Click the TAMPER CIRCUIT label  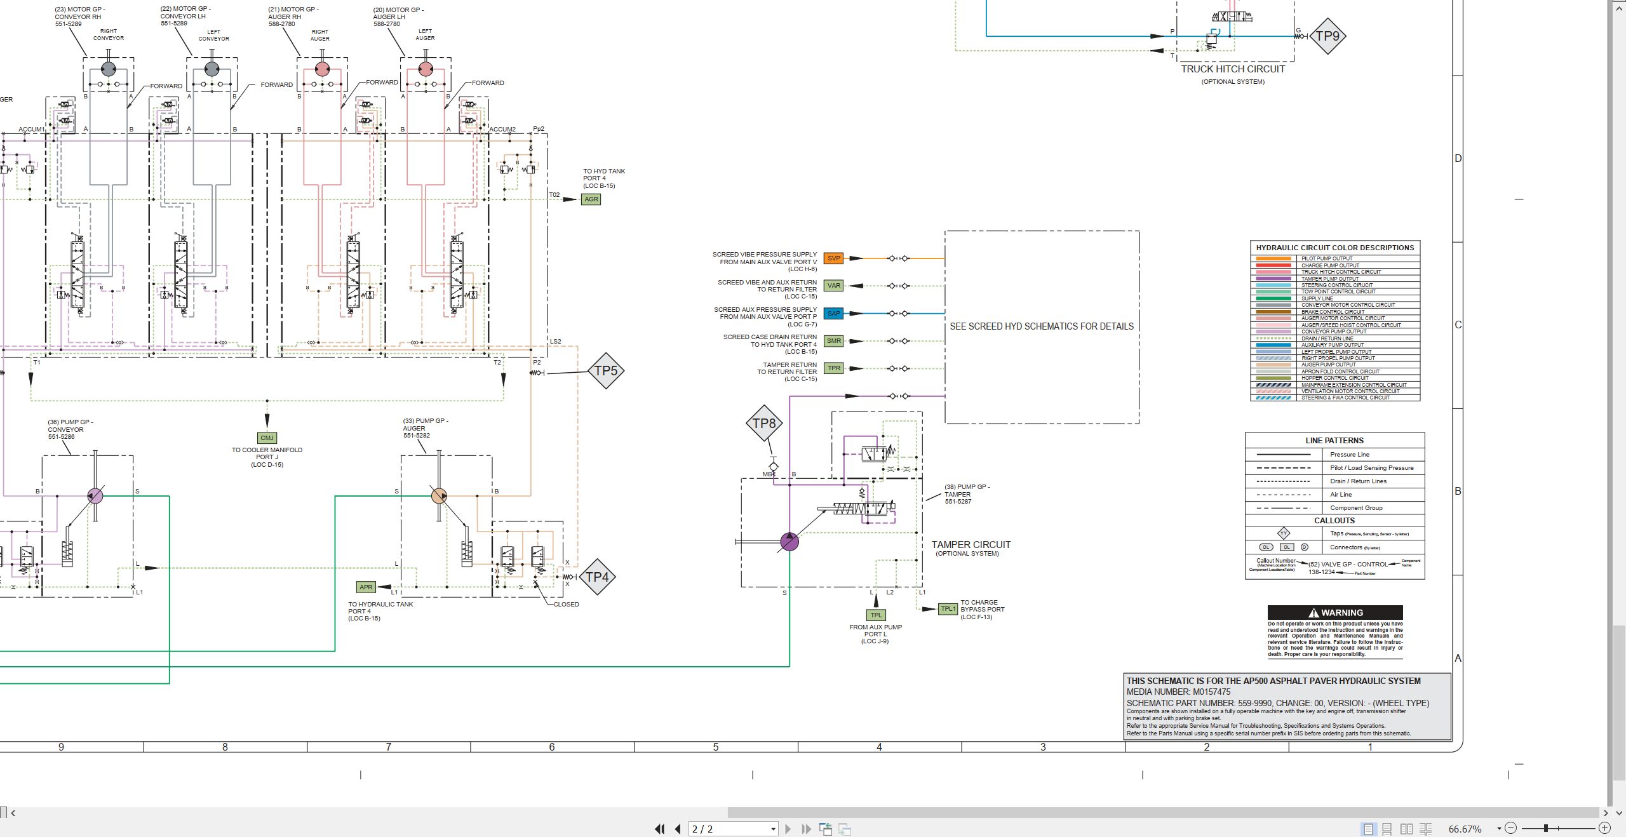[971, 545]
